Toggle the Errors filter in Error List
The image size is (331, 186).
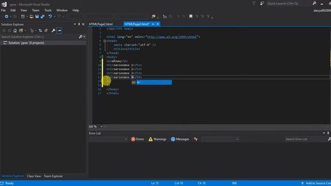coord(138,139)
